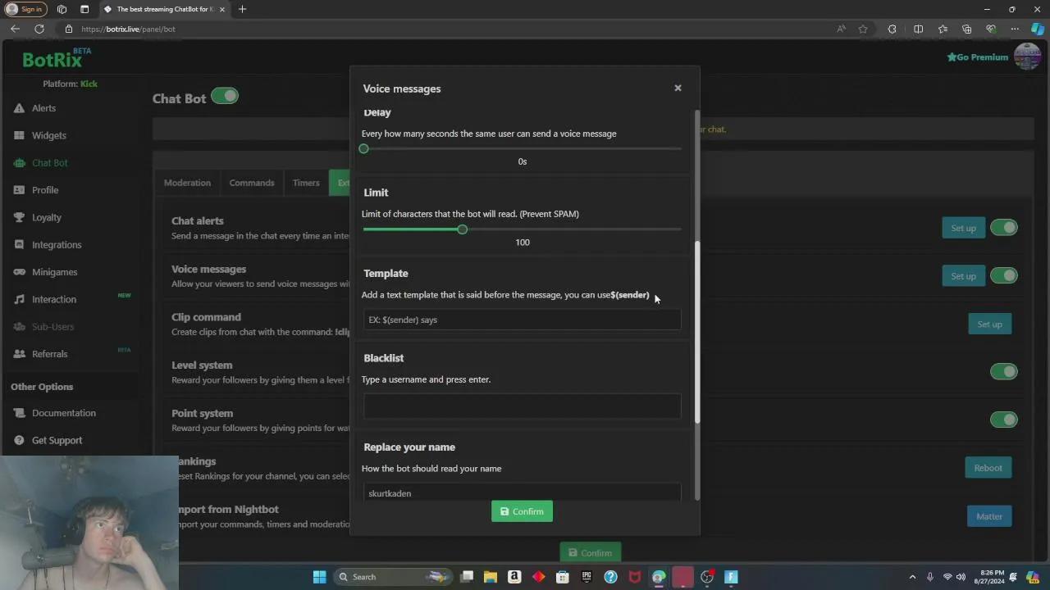Screen dimensions: 1050x590
Task: Click the Delay slider handle
Action: coord(363,148)
